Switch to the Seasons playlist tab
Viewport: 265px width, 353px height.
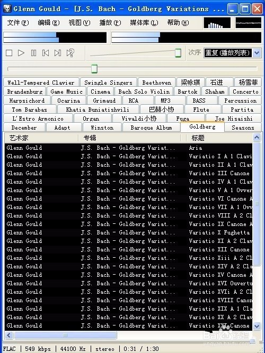pyautogui.click(x=243, y=128)
